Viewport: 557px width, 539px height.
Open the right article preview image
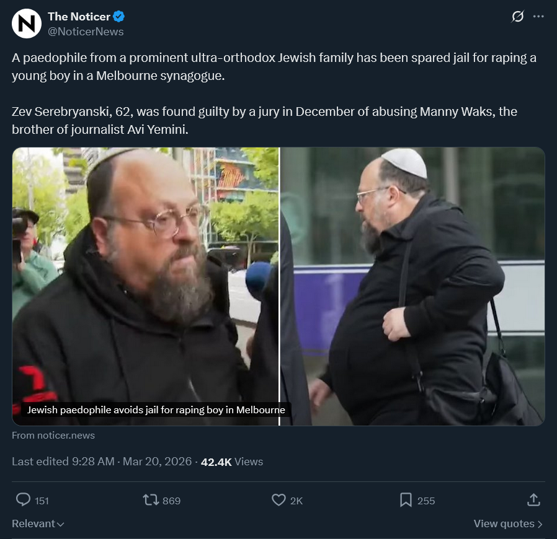[412, 286]
